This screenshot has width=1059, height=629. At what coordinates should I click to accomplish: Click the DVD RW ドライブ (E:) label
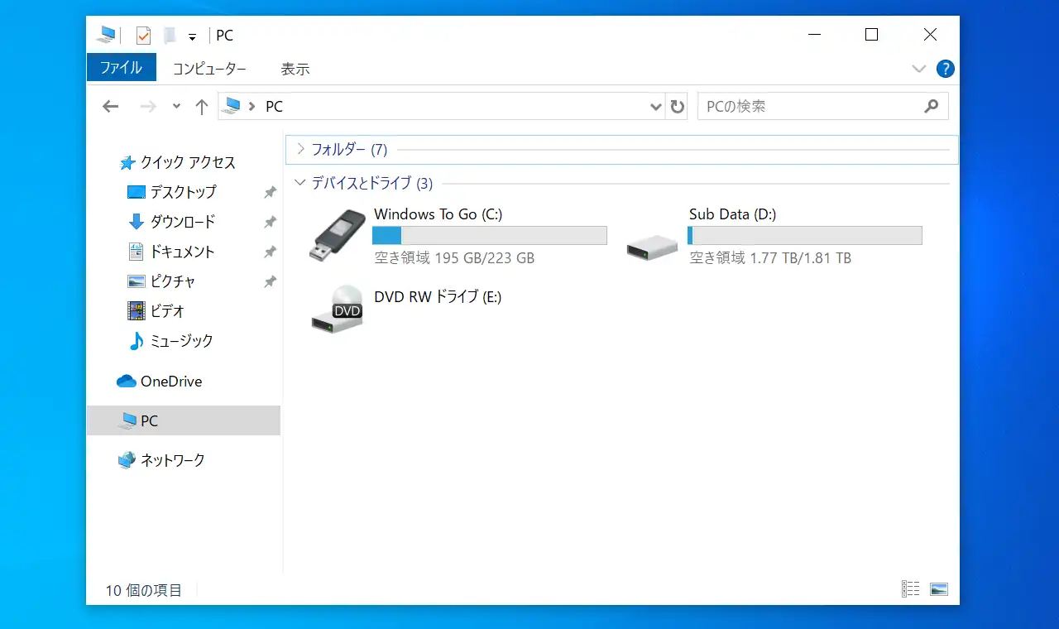click(438, 297)
